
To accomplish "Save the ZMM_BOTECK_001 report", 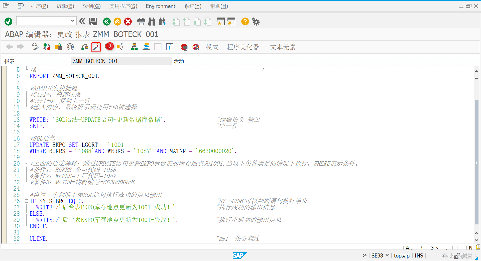I will click(93, 22).
